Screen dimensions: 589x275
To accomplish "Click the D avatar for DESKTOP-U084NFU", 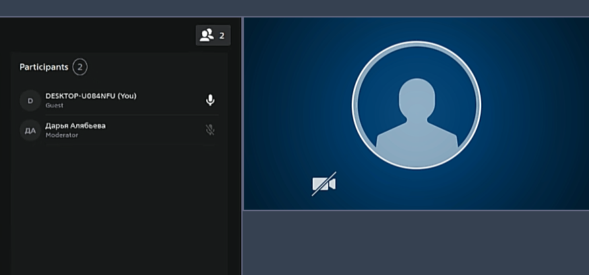I will tap(30, 101).
